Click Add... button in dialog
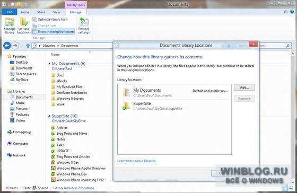The image size is (297, 193). point(244,87)
